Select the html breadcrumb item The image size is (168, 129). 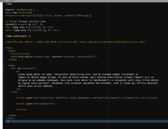pyautogui.click(x=3, y=1)
